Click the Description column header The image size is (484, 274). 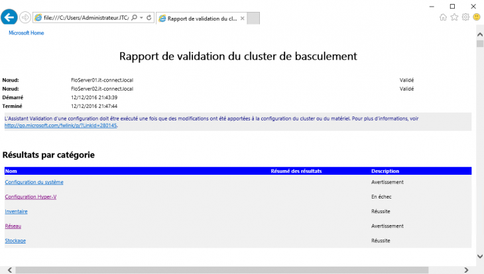tap(385, 171)
